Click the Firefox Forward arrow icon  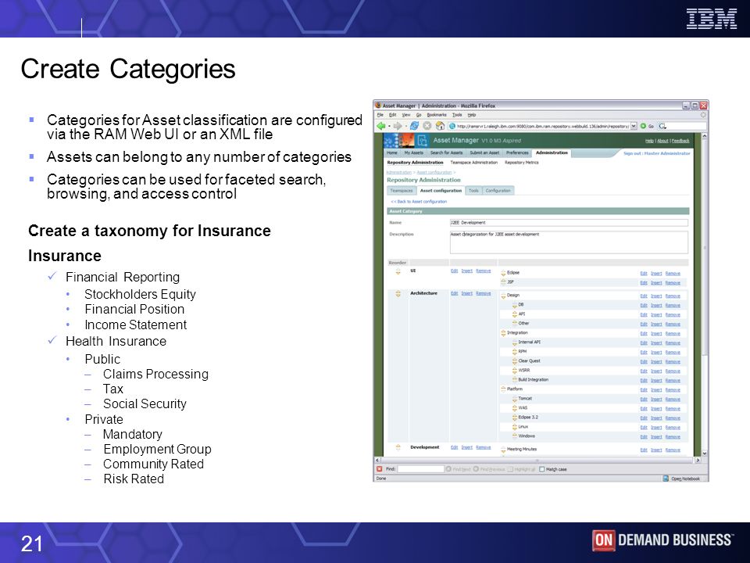pyautogui.click(x=398, y=126)
